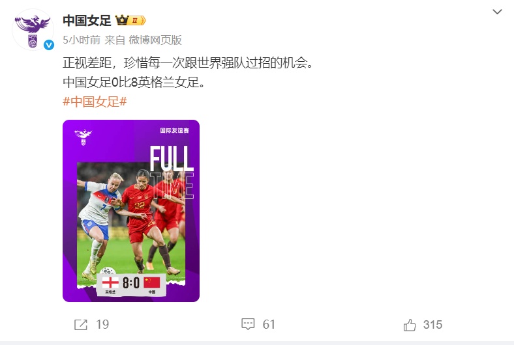Repost using the share arrow icon
This screenshot has height=345, width=514.
click(x=81, y=325)
